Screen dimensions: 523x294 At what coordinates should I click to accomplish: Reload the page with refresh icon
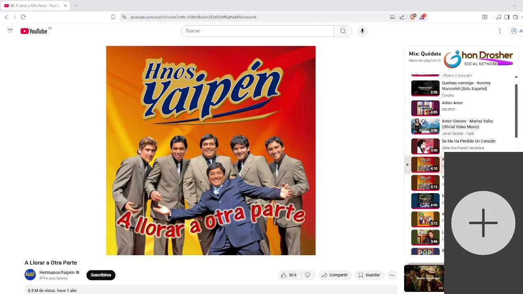click(x=23, y=17)
